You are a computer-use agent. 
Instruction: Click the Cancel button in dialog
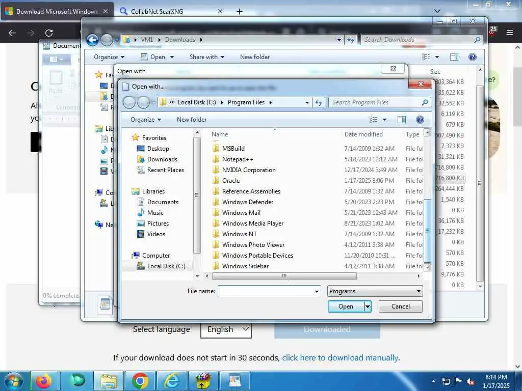401,306
